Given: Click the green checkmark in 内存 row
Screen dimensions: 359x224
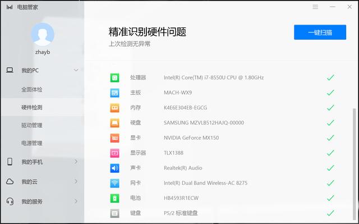Looking at the screenshot, I should pos(330,108).
